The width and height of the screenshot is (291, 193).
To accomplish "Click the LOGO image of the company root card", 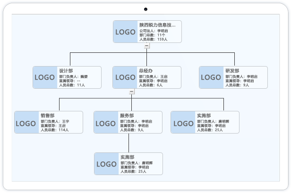I will 125,32.
